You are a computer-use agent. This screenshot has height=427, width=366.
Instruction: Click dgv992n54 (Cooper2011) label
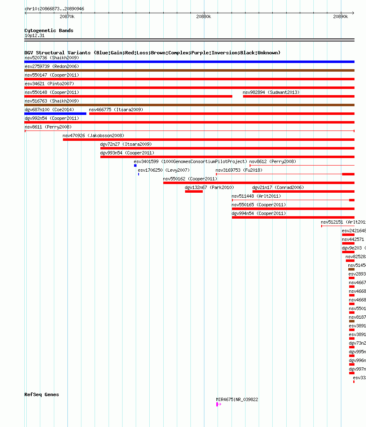52,118
